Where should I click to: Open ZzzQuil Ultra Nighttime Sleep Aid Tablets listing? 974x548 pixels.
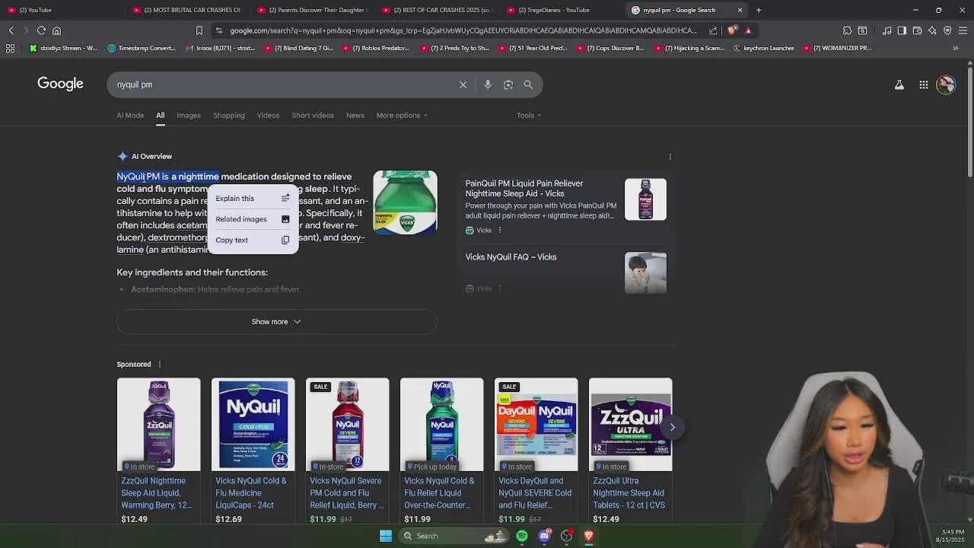pos(629,493)
